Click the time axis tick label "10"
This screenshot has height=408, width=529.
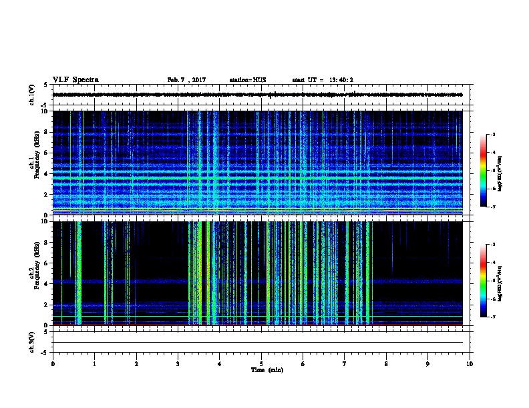pos(470,364)
